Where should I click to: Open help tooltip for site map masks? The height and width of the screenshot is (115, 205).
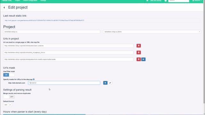pyautogui.click(x=34, y=79)
